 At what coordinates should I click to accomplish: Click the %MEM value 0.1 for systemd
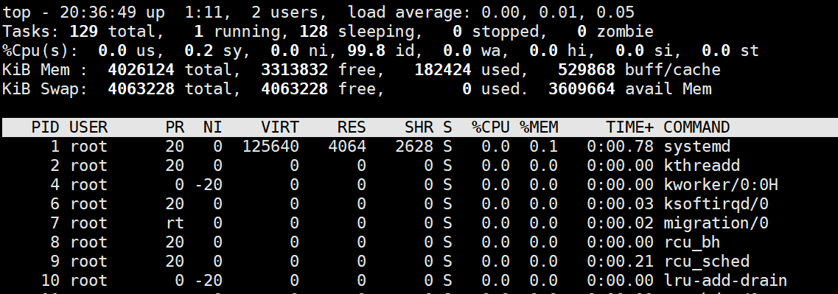pyautogui.click(x=543, y=147)
